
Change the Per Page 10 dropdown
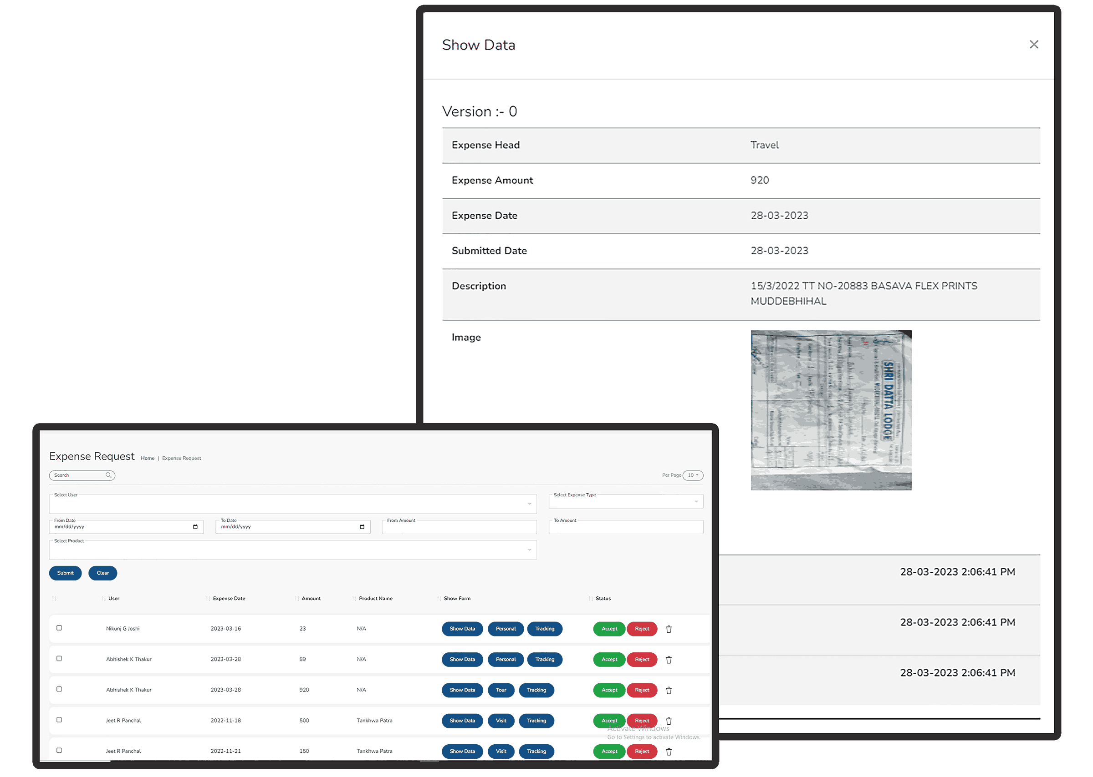pyautogui.click(x=693, y=475)
